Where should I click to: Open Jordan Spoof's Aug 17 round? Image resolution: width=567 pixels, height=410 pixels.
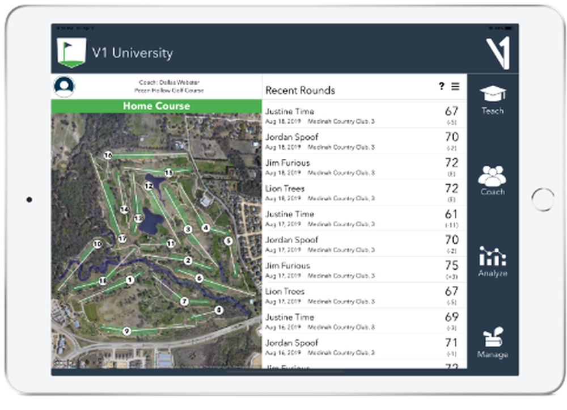(364, 244)
